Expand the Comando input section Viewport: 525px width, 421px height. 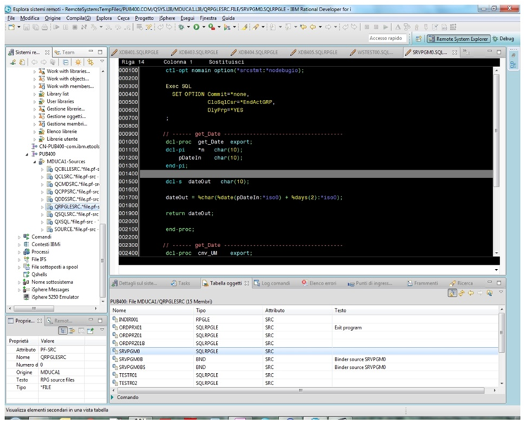click(x=113, y=398)
